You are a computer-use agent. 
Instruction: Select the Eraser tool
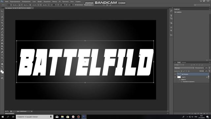(2, 40)
